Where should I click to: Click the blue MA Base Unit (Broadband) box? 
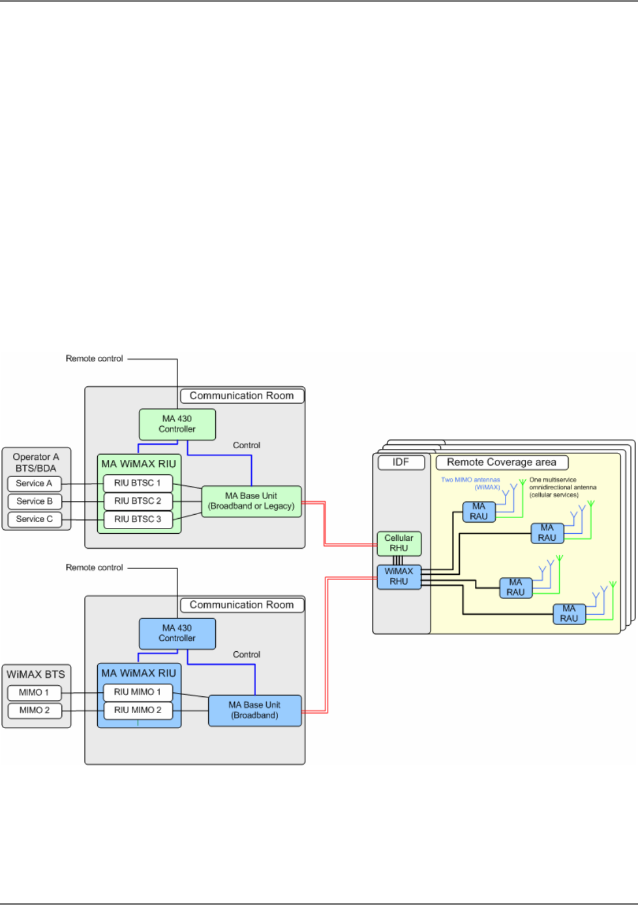point(255,711)
